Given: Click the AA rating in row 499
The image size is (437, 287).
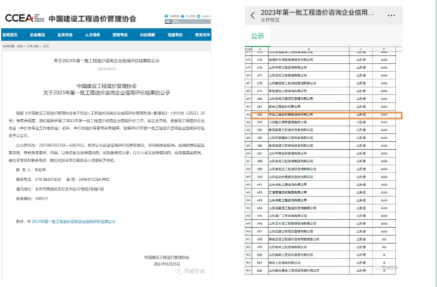Looking at the screenshot, I should pyautogui.click(x=384, y=247).
